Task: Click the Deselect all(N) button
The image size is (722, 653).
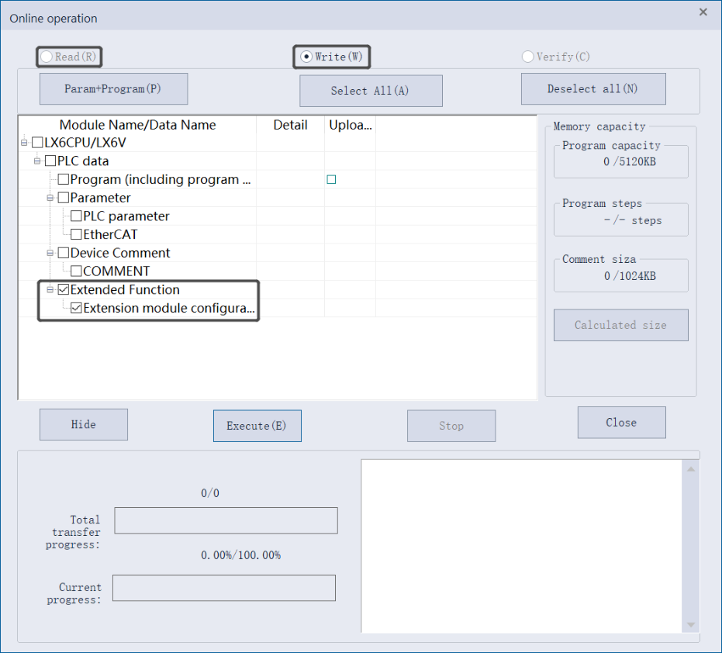Action: coord(592,89)
